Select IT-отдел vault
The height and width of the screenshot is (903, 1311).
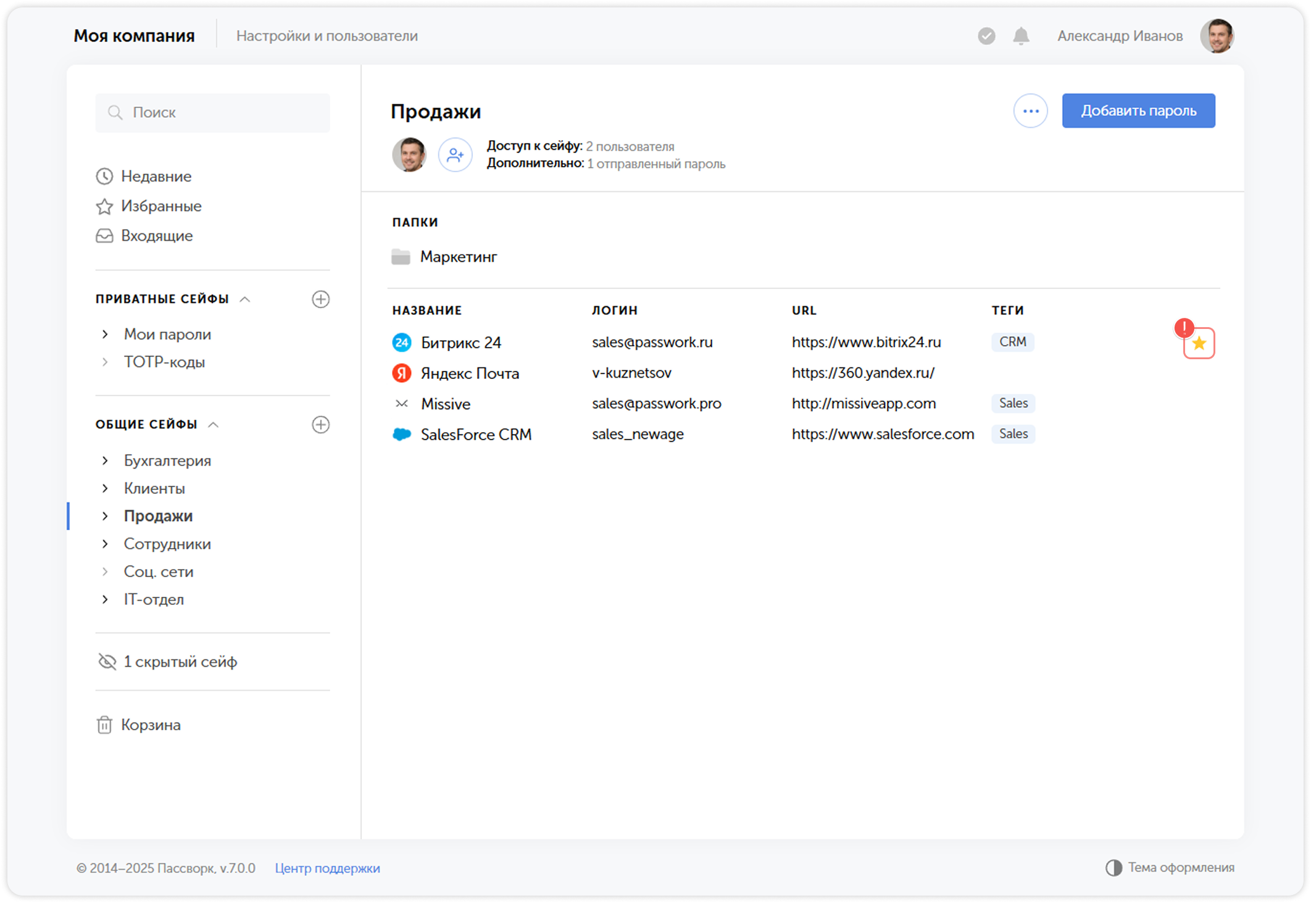point(154,599)
